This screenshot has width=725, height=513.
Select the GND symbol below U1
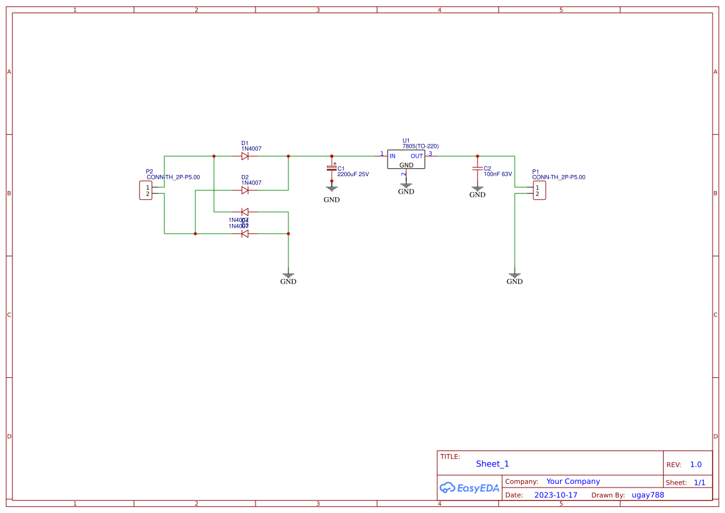coord(406,184)
